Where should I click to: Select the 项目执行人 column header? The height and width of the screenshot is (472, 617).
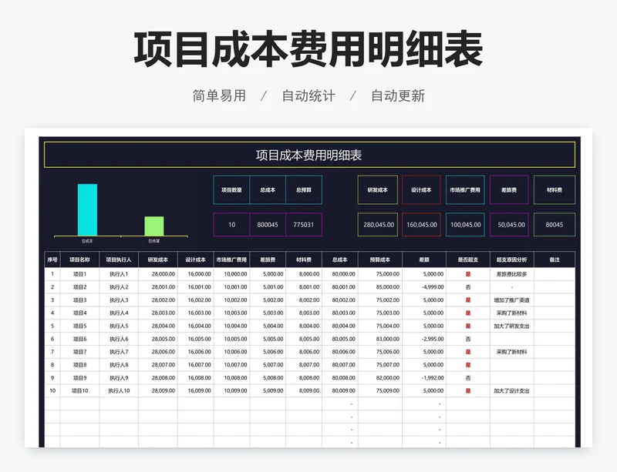tap(119, 259)
